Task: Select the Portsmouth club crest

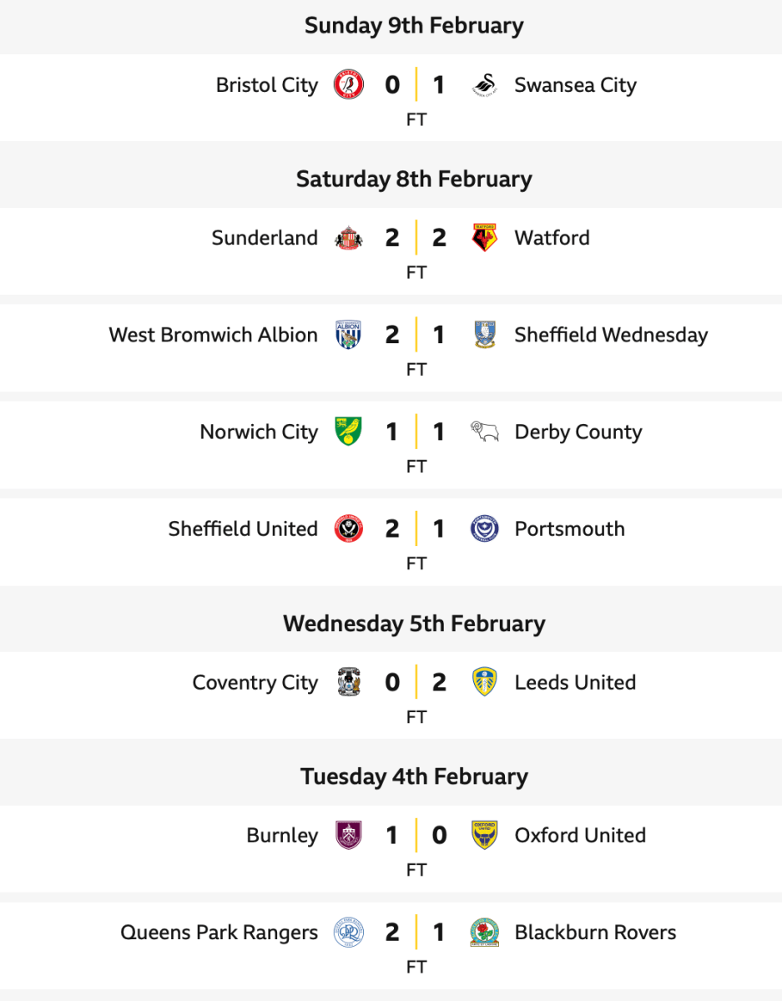Action: tap(484, 528)
